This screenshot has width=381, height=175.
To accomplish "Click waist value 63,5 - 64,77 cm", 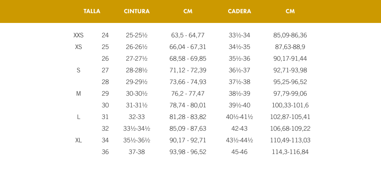I will [188, 35].
